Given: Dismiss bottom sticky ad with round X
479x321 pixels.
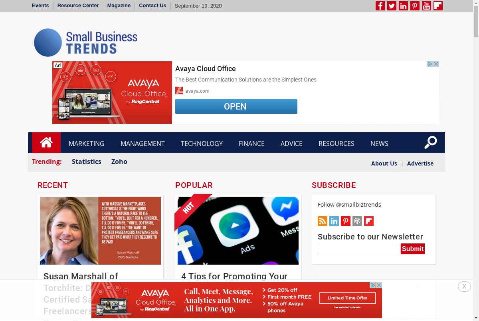Looking at the screenshot, I should tap(464, 287).
